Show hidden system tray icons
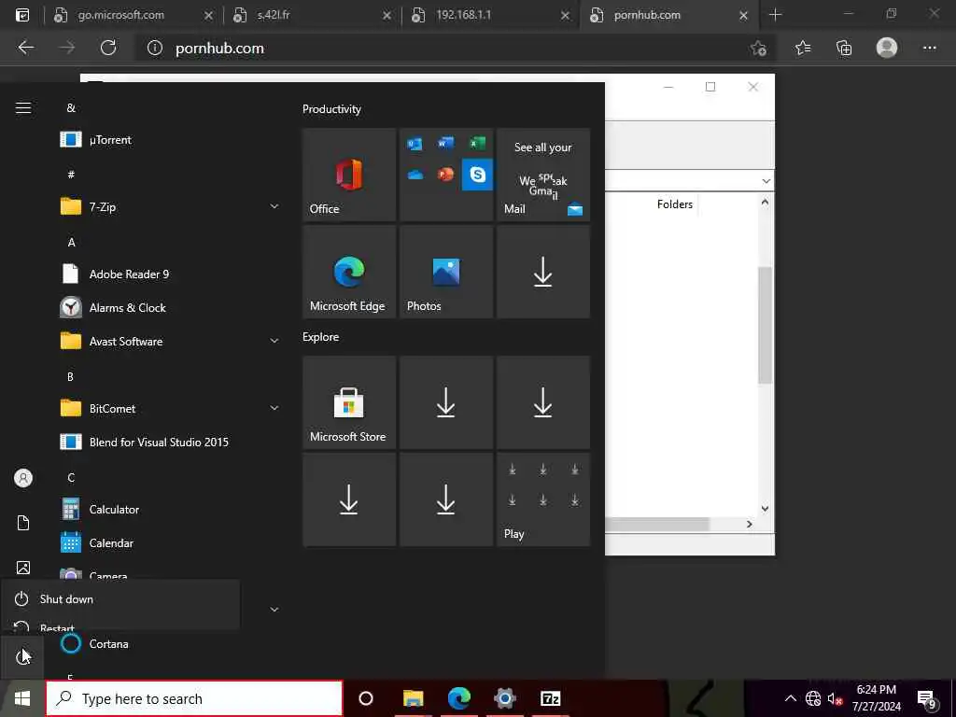 coord(790,698)
